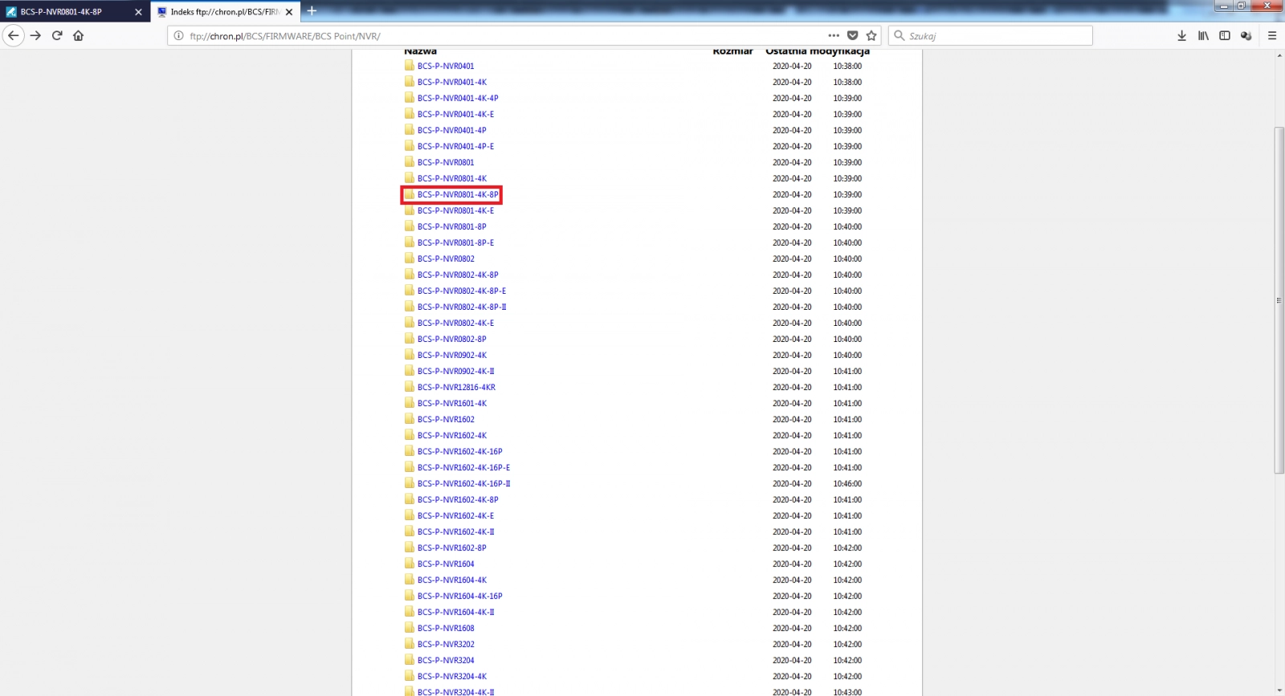Open the Firefox hamburger menu

(x=1272, y=35)
